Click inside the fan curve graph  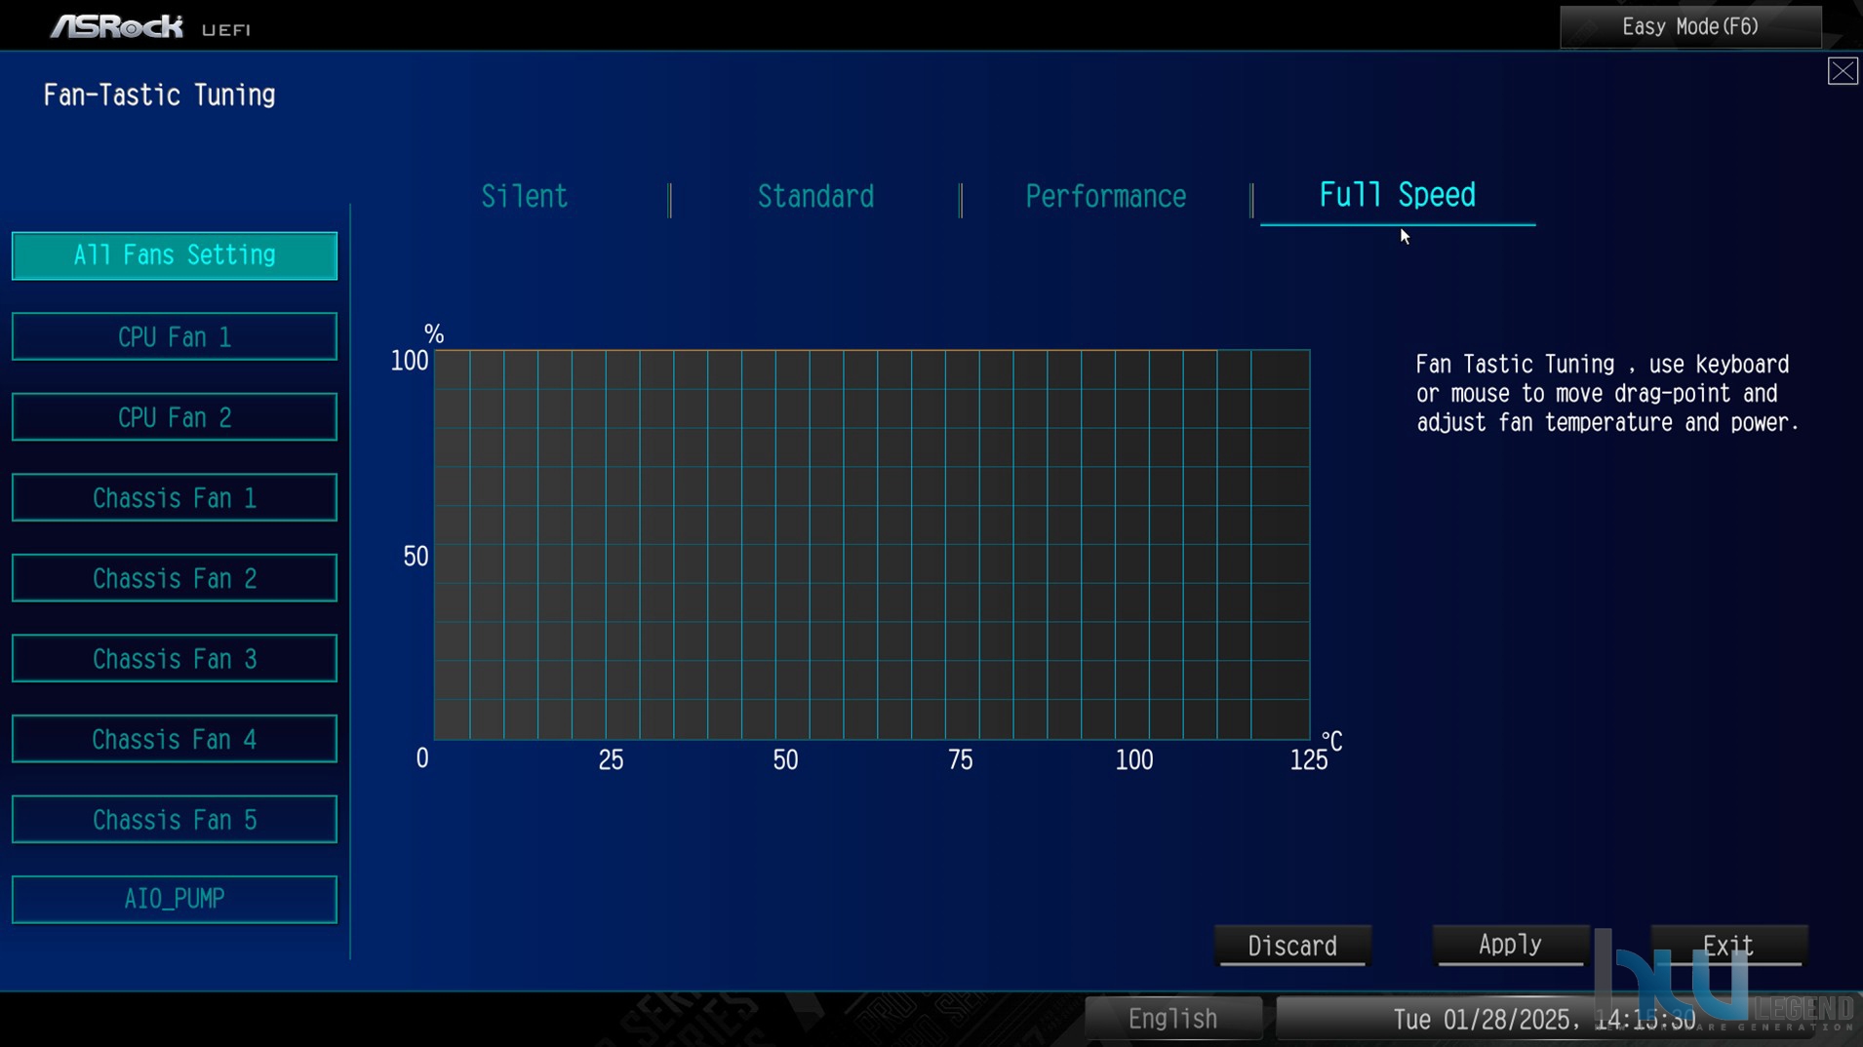pos(872,545)
